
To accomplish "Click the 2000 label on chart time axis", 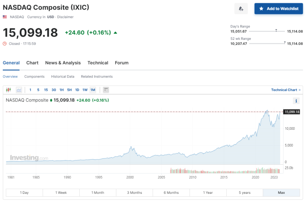I will 130,177.
